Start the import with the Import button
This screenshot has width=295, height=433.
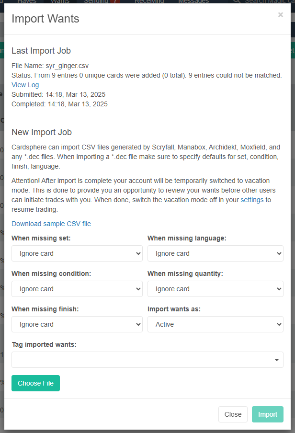tap(267, 414)
